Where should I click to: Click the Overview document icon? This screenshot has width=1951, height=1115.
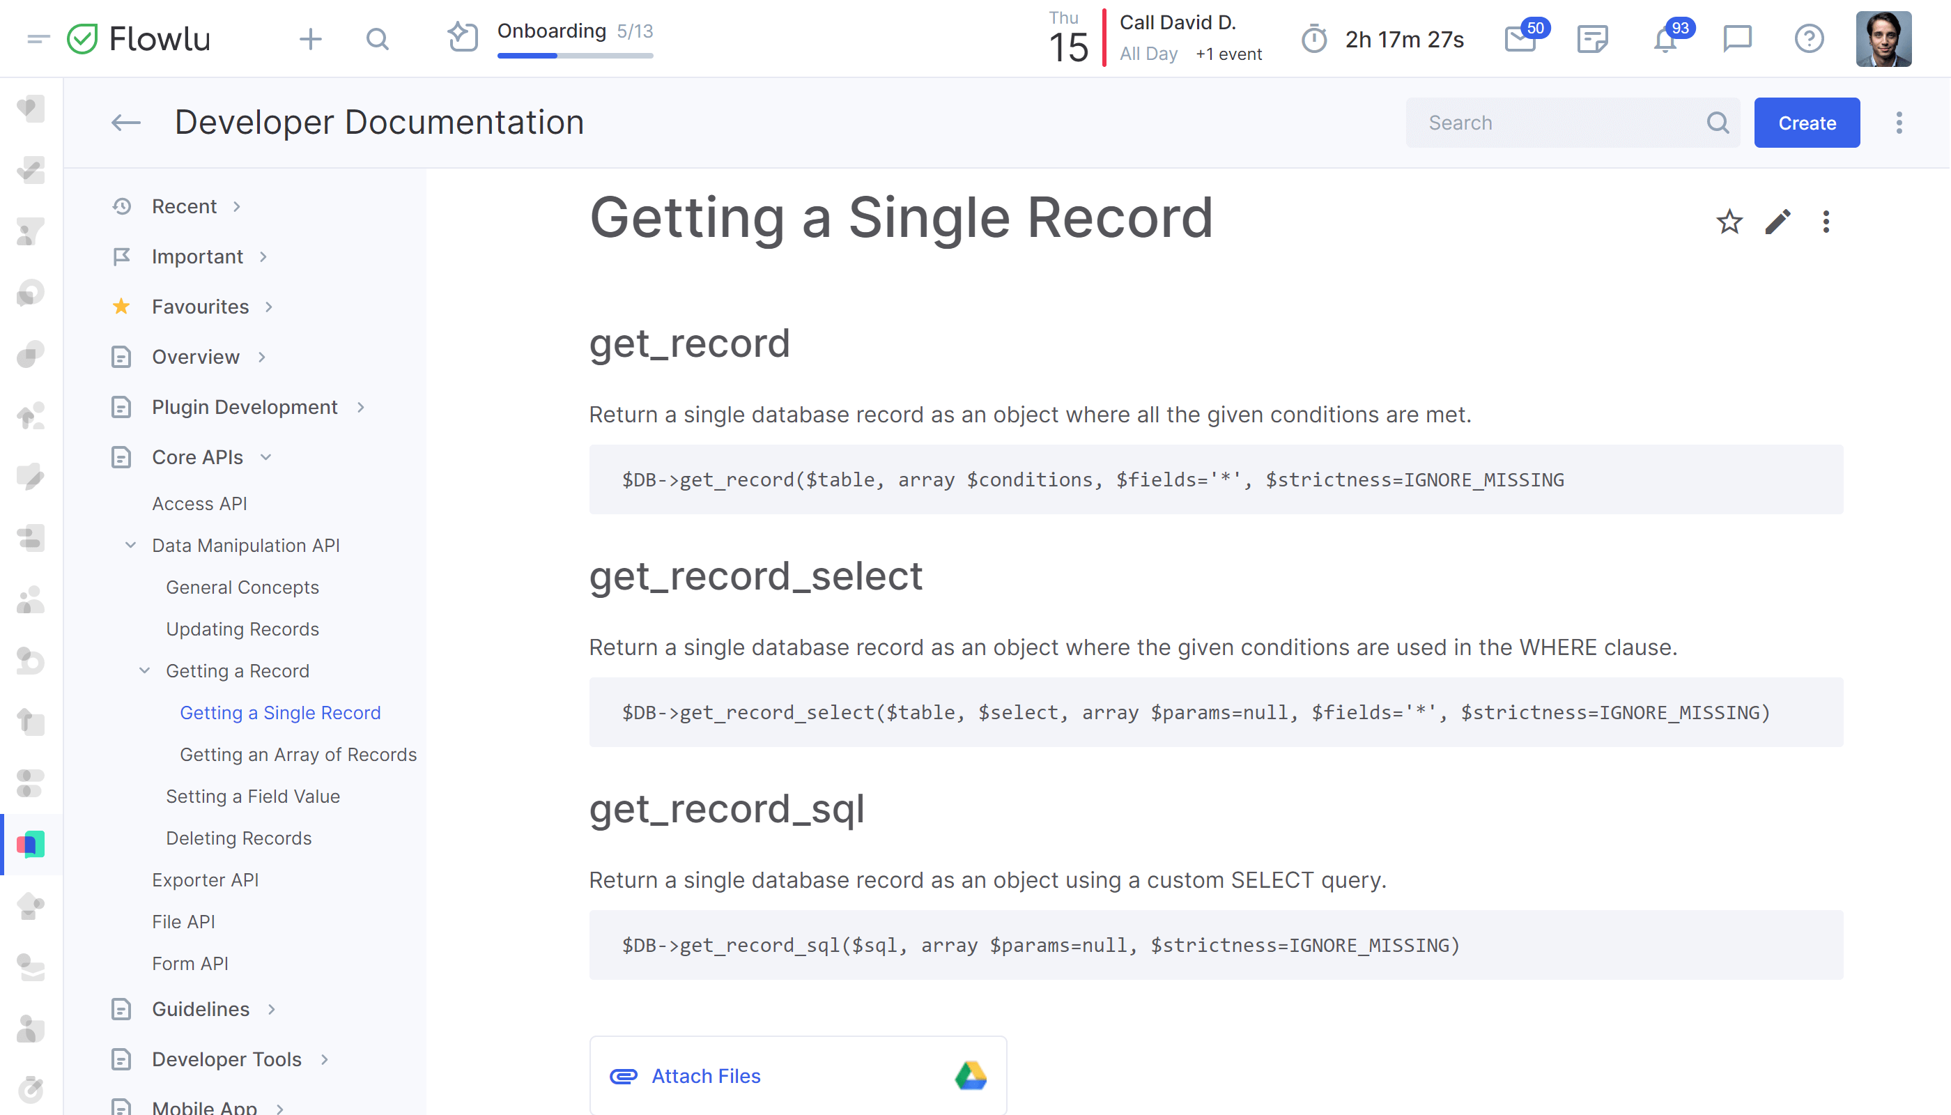pos(121,357)
